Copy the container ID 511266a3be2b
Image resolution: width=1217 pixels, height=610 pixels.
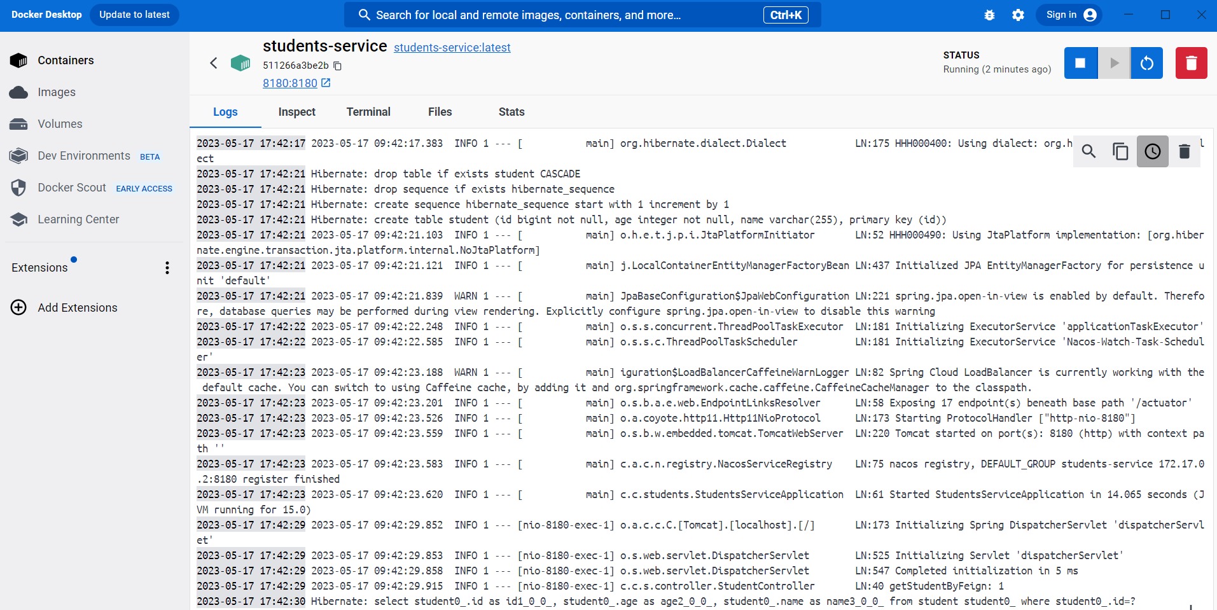point(337,66)
